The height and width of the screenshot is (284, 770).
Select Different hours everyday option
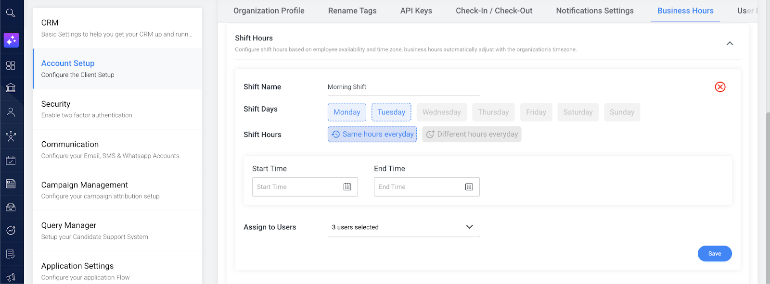tap(472, 135)
